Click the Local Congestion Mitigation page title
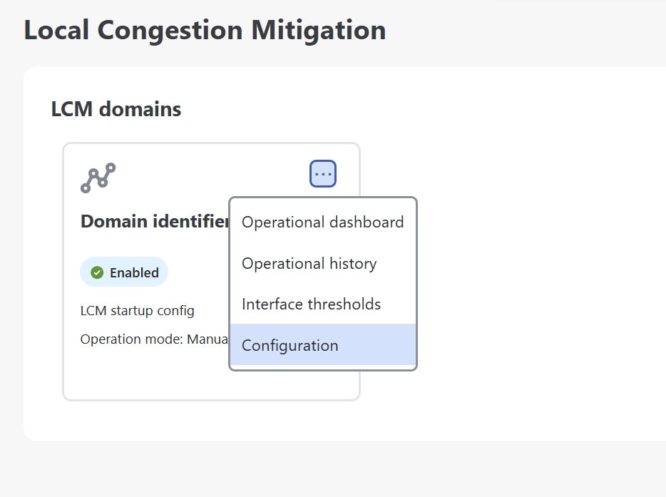This screenshot has width=666, height=497. coord(205,31)
